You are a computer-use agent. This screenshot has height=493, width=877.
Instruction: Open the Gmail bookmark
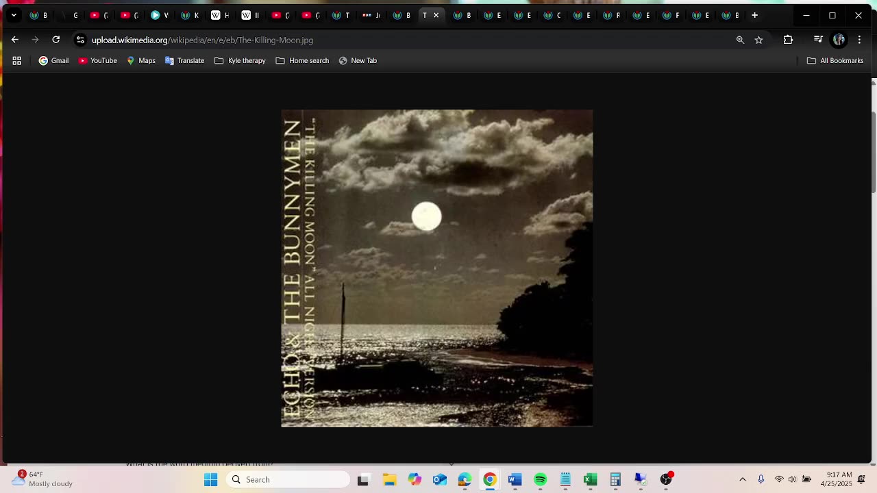(x=53, y=60)
